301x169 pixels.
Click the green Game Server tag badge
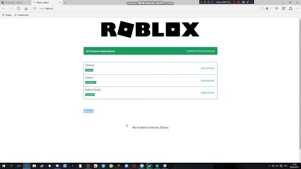91,83
